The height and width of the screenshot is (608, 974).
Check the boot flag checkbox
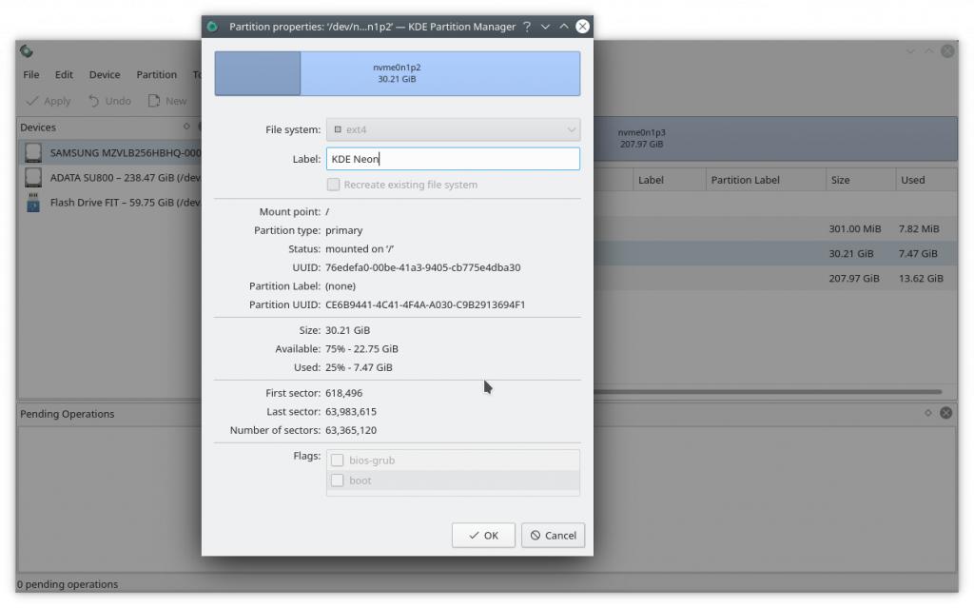(x=337, y=481)
